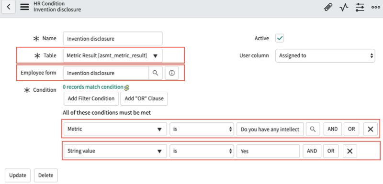This screenshot has width=383, height=184.
Task: Open the User column dropdown
Action: [325, 55]
